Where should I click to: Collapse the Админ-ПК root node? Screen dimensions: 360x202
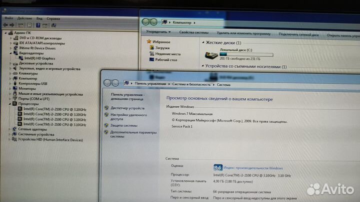tap(5, 33)
